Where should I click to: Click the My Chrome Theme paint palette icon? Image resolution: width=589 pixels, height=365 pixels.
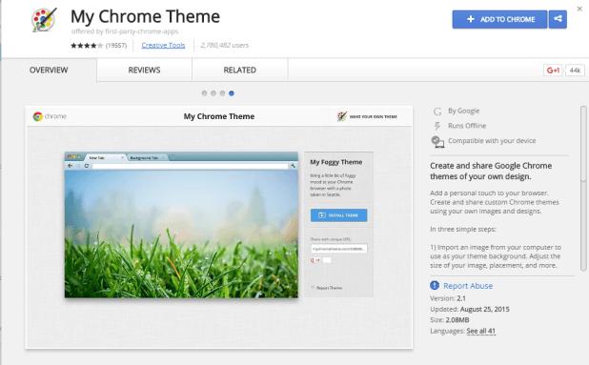(44, 19)
